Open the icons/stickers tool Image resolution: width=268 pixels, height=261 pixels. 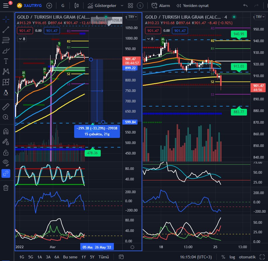6,93
